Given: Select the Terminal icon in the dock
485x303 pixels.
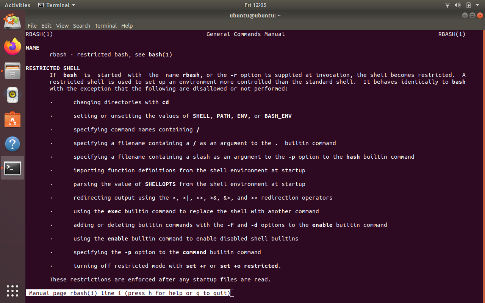Looking at the screenshot, I should click(x=13, y=168).
